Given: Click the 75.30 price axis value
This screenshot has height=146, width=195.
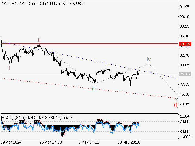Looking at the screenshot, I should click(185, 94).
